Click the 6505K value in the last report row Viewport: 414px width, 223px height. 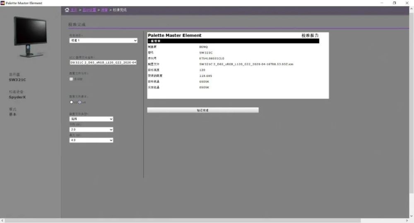pos(204,88)
